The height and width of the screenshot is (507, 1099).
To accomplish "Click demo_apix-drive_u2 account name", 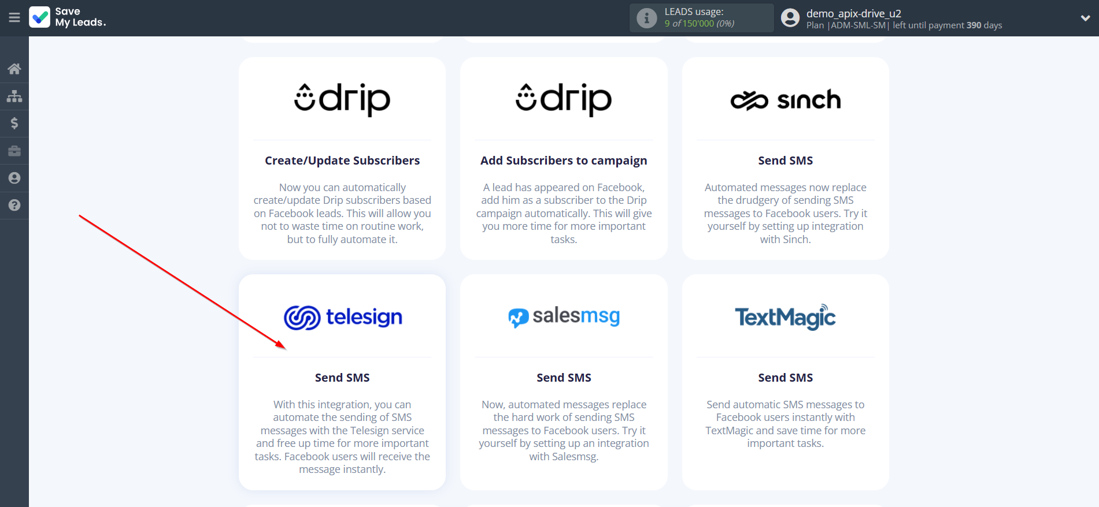I will (x=853, y=13).
